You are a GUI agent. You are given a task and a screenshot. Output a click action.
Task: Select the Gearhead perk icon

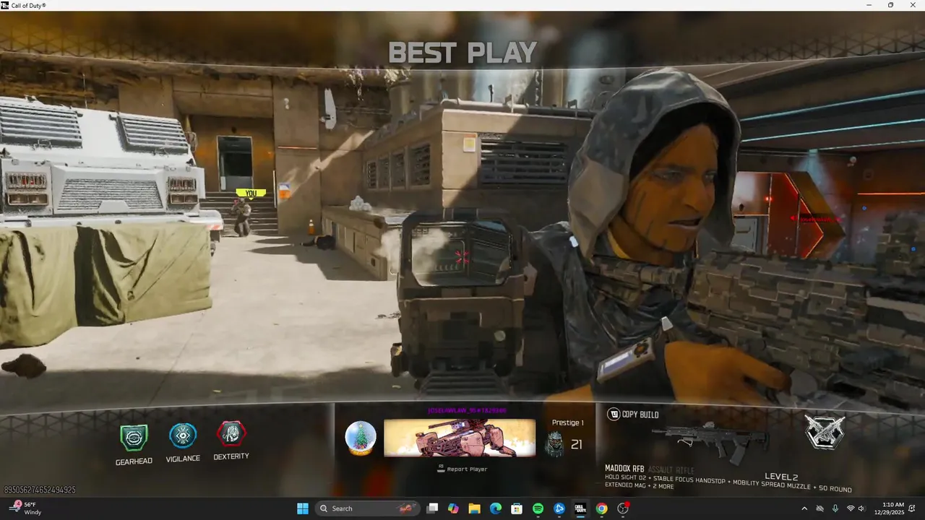pyautogui.click(x=134, y=438)
